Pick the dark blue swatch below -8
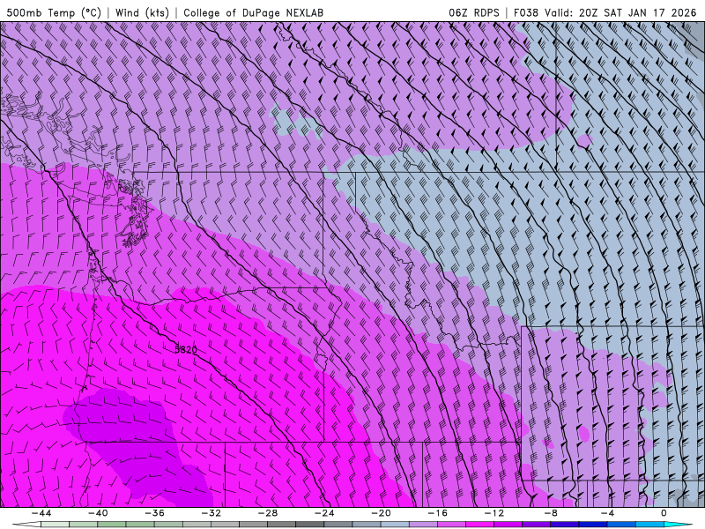The image size is (705, 529). [565, 525]
